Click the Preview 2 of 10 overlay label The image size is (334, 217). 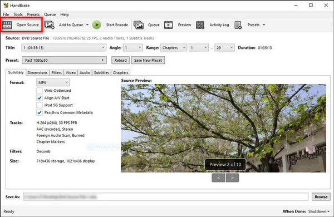[225, 164]
